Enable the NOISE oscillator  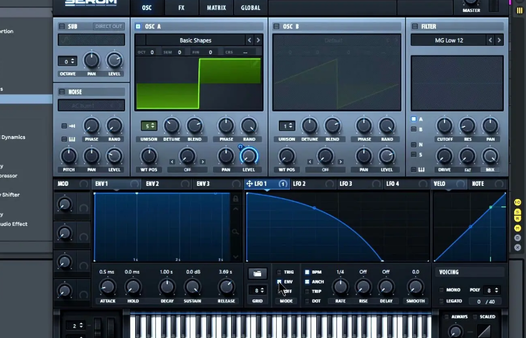[x=62, y=92]
